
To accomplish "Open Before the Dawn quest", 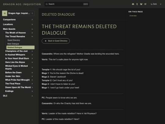I will point(13,73).
